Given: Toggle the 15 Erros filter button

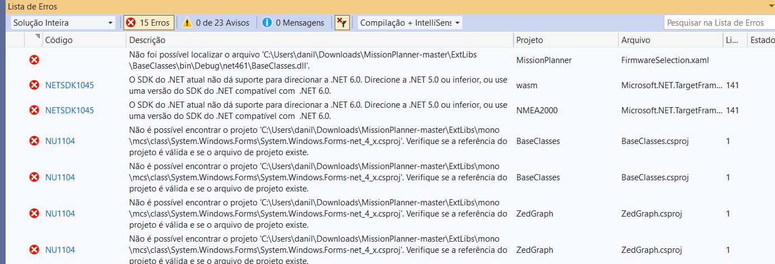Looking at the screenshot, I should (149, 23).
